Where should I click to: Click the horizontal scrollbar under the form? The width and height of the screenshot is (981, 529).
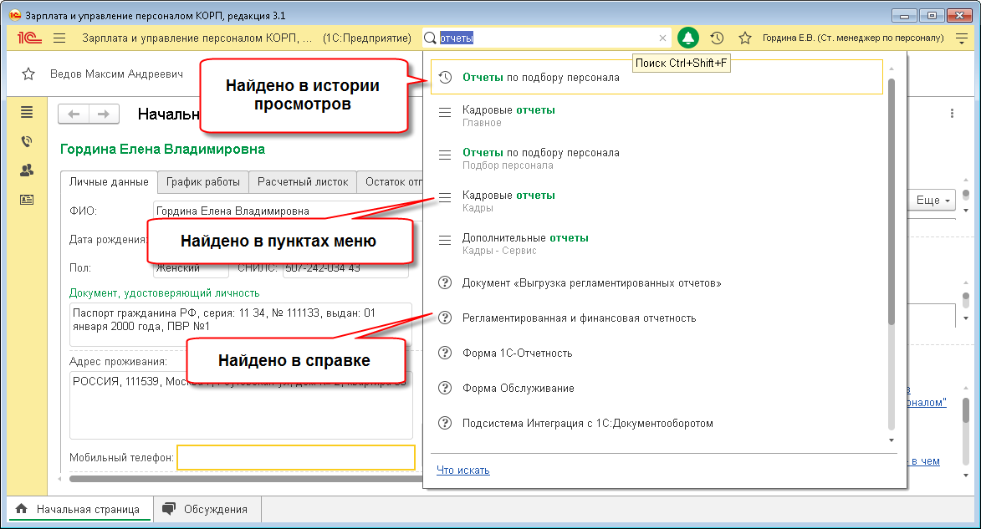click(x=246, y=479)
